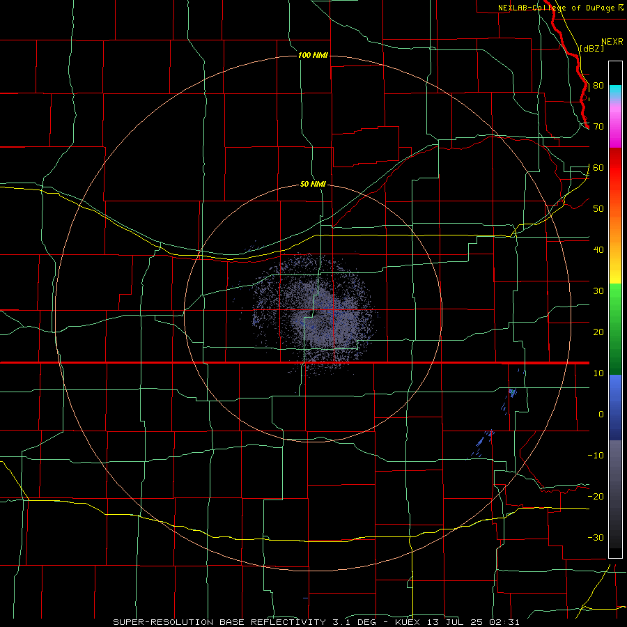Click the 80 value on the dBZ scale
This screenshot has width=627, height=627.
pyautogui.click(x=598, y=86)
